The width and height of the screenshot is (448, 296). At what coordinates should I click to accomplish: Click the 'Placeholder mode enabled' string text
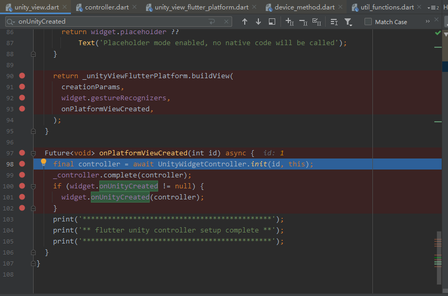pos(220,43)
